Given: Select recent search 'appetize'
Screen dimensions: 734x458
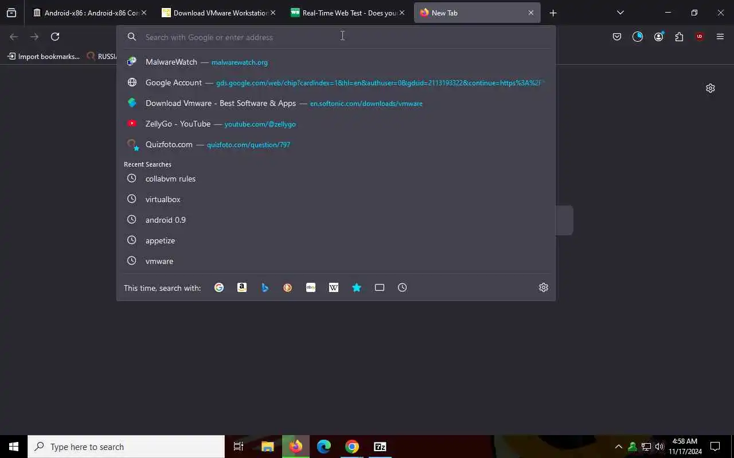Looking at the screenshot, I should 336,240.
